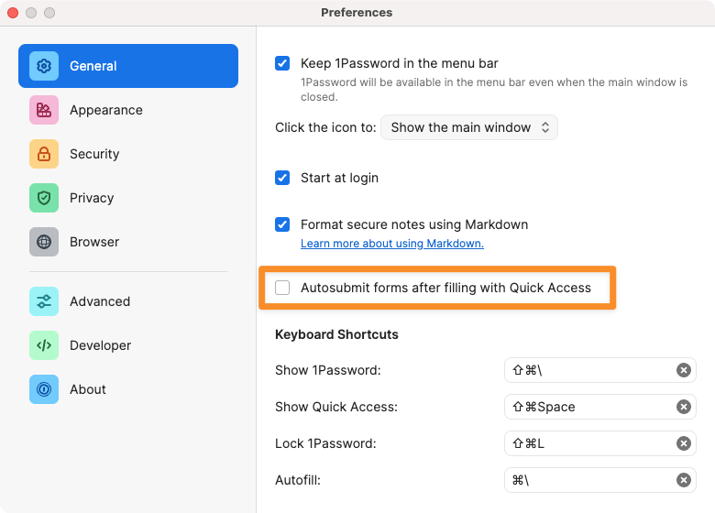Select the Appearance tab label
The width and height of the screenshot is (715, 513).
point(106,110)
